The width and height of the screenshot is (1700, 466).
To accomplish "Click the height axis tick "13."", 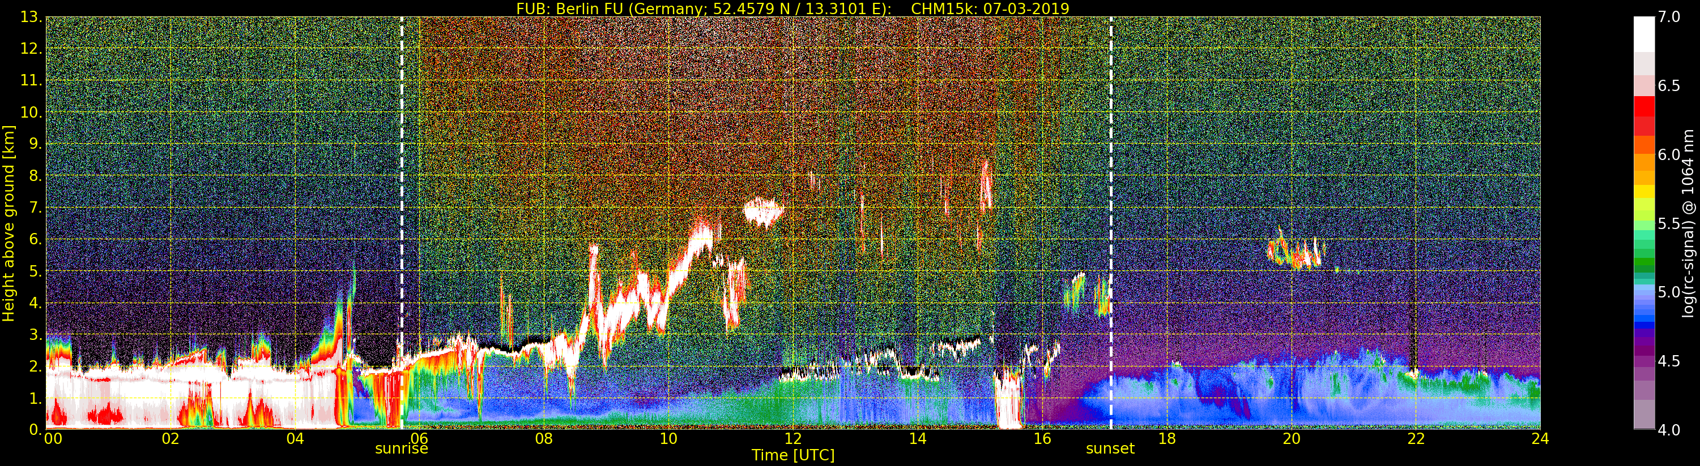I will pyautogui.click(x=31, y=17).
